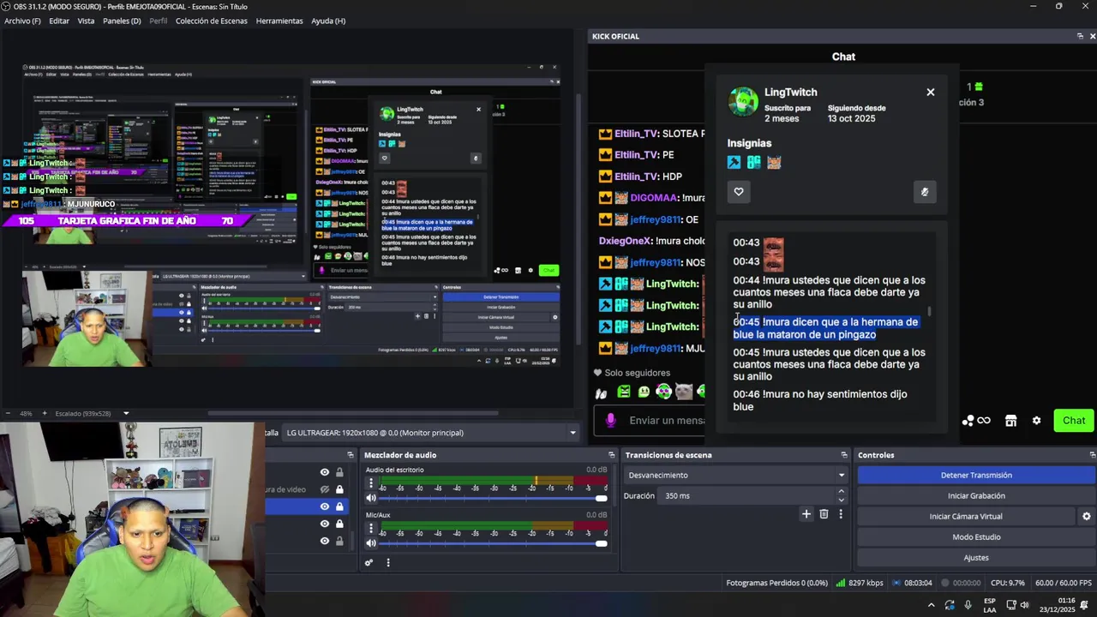Click DxiegOneX username in chat
Image resolution: width=1097 pixels, height=617 pixels.
pyautogui.click(x=626, y=241)
